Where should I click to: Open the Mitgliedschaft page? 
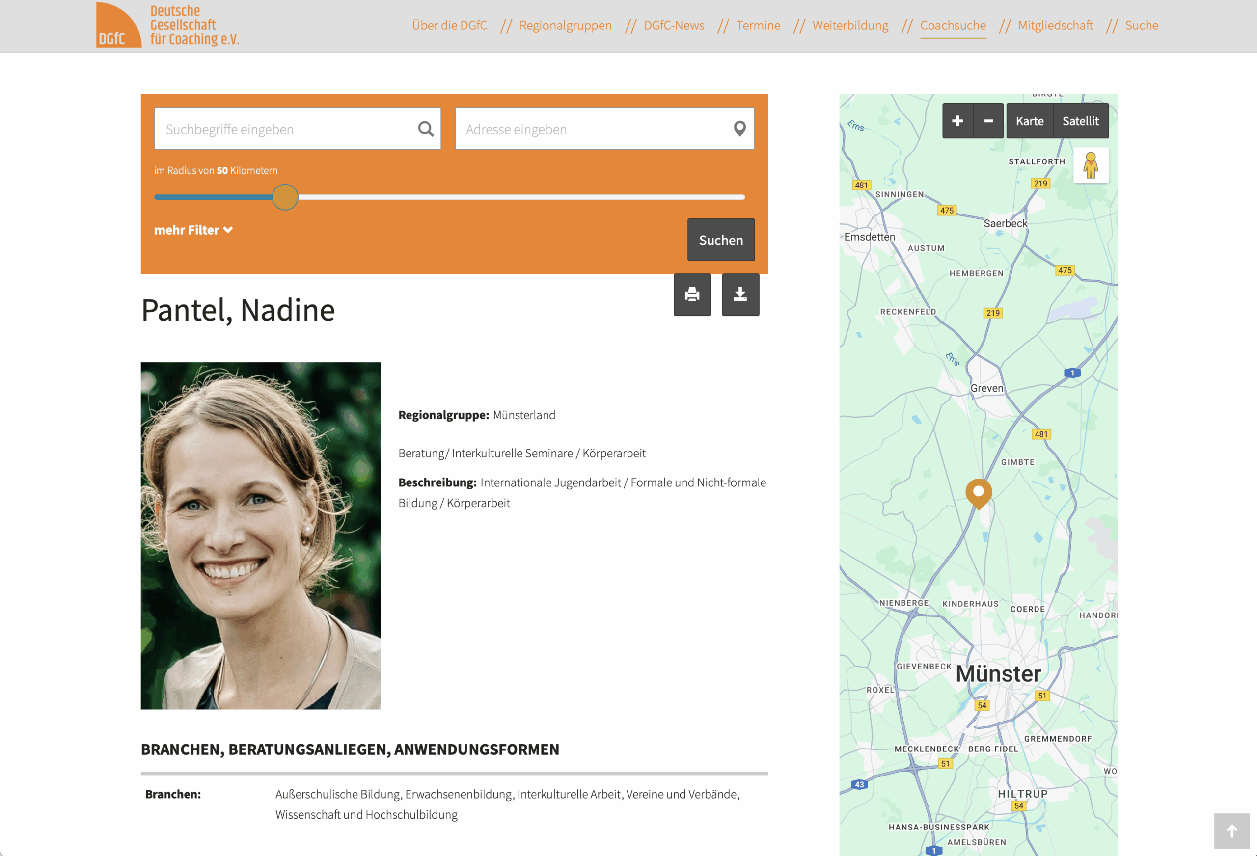pos(1055,25)
